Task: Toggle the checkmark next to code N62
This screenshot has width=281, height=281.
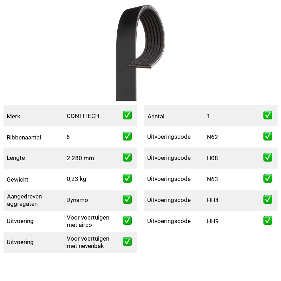Action: (268, 136)
